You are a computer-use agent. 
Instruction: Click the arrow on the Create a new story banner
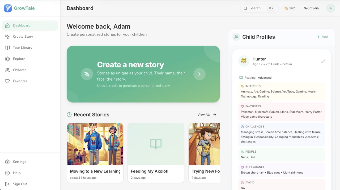click(199, 74)
